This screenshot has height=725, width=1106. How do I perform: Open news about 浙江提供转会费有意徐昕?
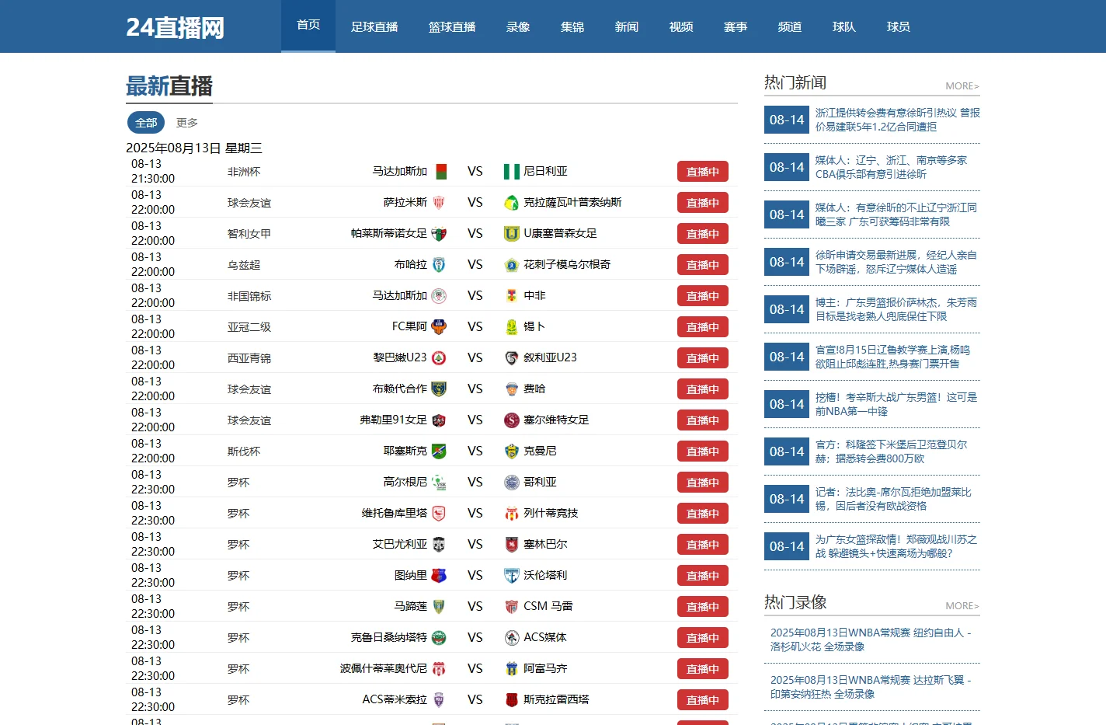pyautogui.click(x=898, y=120)
